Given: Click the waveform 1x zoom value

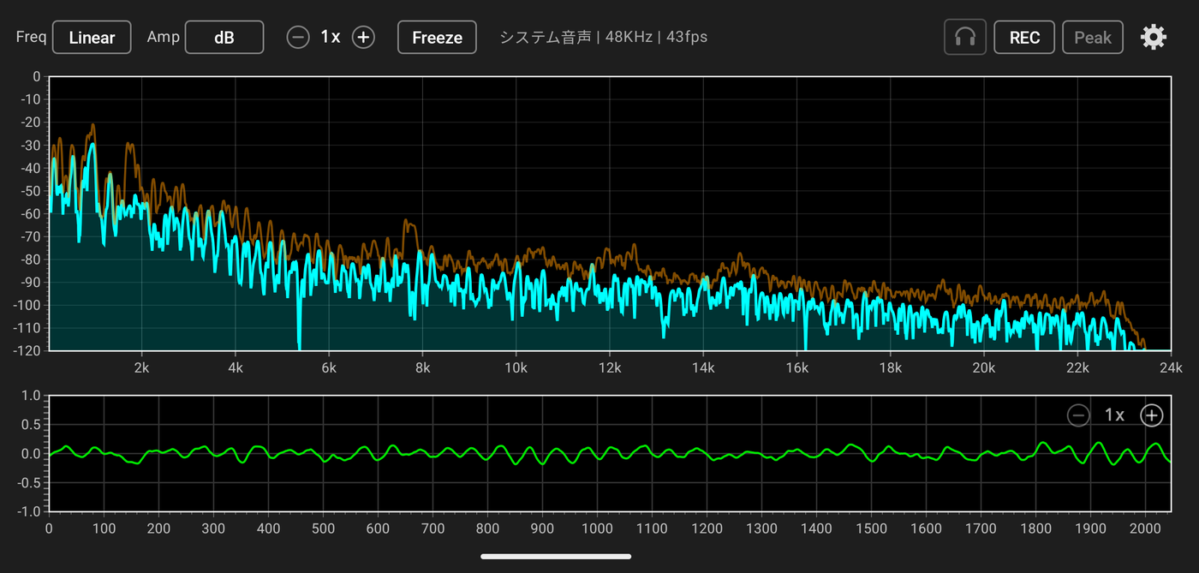Looking at the screenshot, I should (1114, 415).
